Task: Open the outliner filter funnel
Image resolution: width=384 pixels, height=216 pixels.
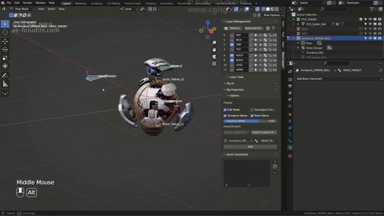Action: tap(372, 9)
